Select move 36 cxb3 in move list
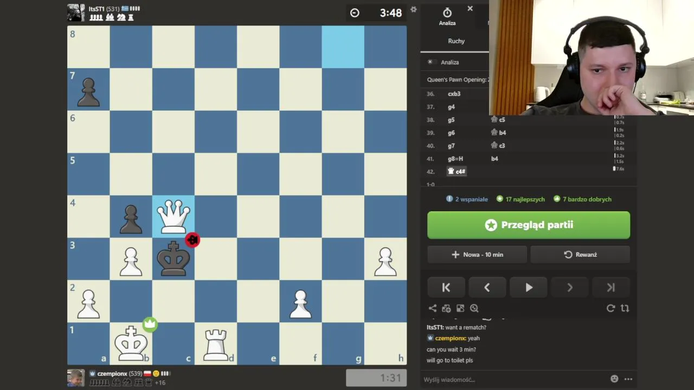 [454, 94]
